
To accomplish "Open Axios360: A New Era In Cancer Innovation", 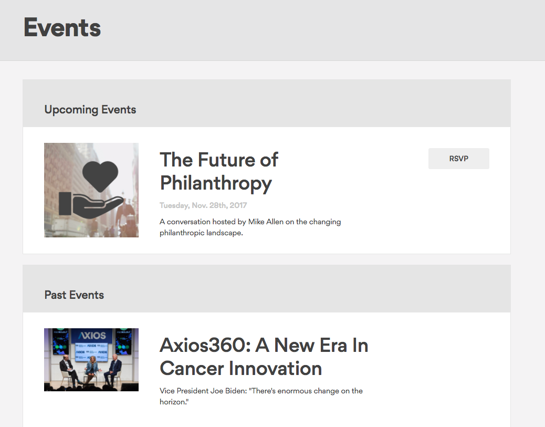I will (264, 357).
